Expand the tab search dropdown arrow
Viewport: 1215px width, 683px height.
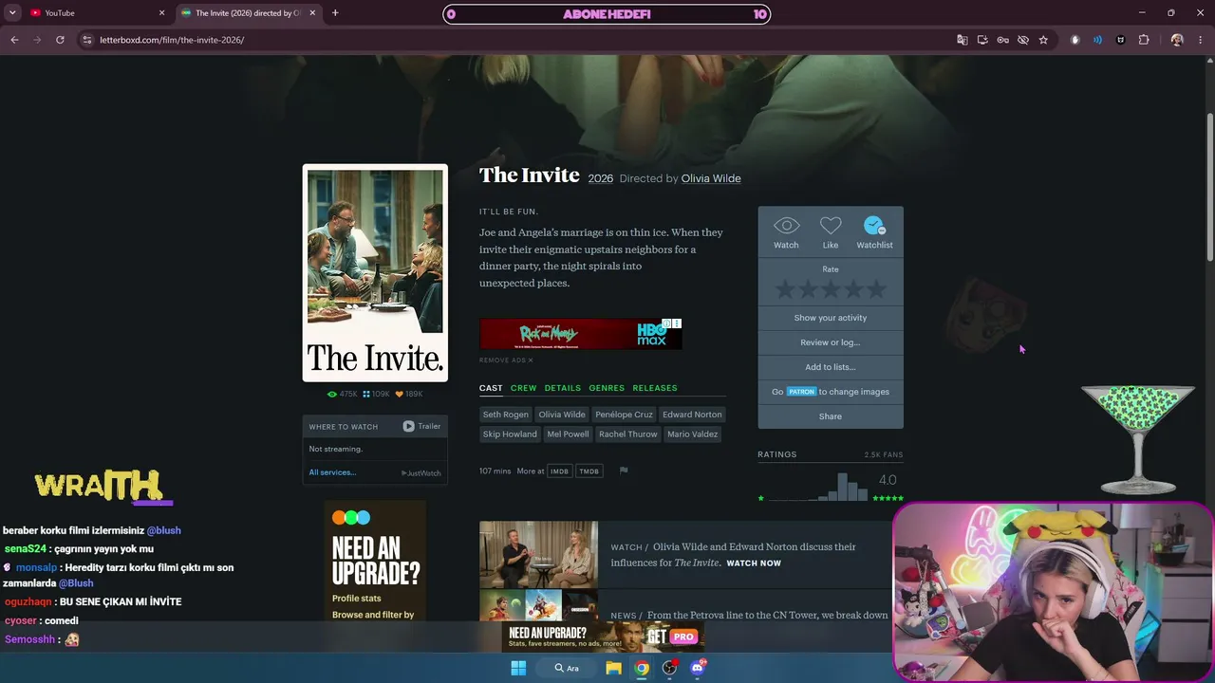coord(12,12)
